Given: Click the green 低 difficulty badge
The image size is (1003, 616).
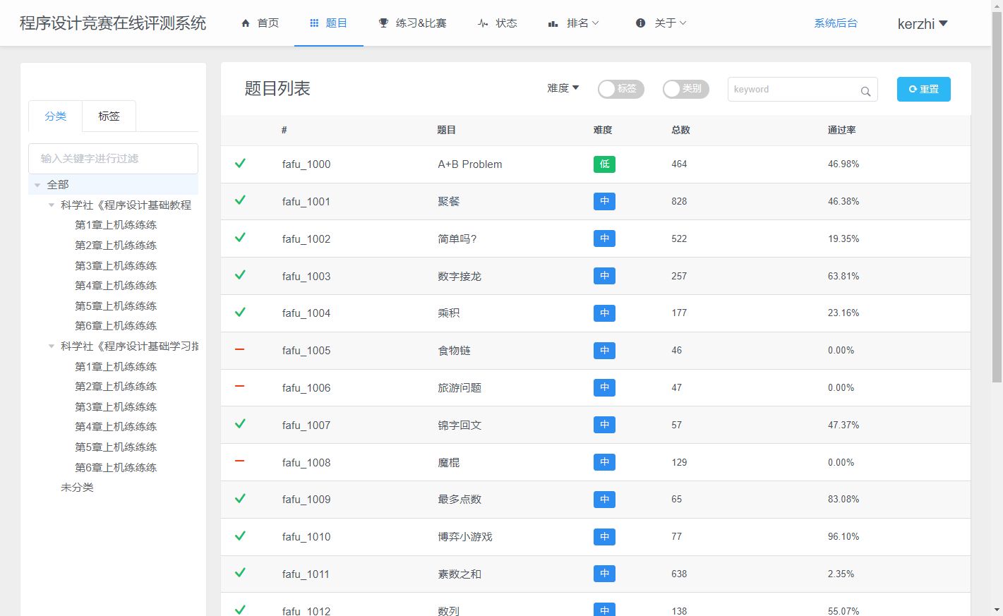Looking at the screenshot, I should click(x=604, y=164).
